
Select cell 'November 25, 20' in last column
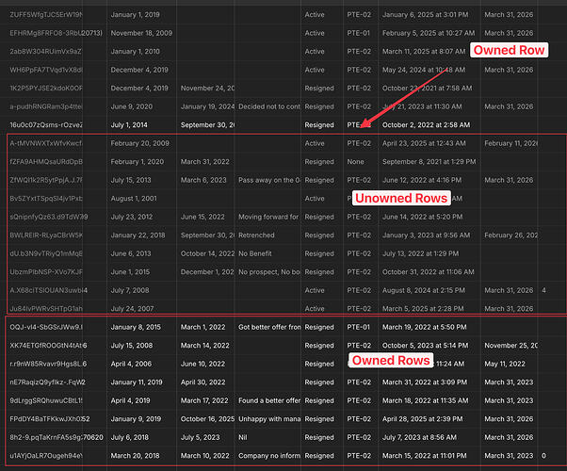point(510,346)
